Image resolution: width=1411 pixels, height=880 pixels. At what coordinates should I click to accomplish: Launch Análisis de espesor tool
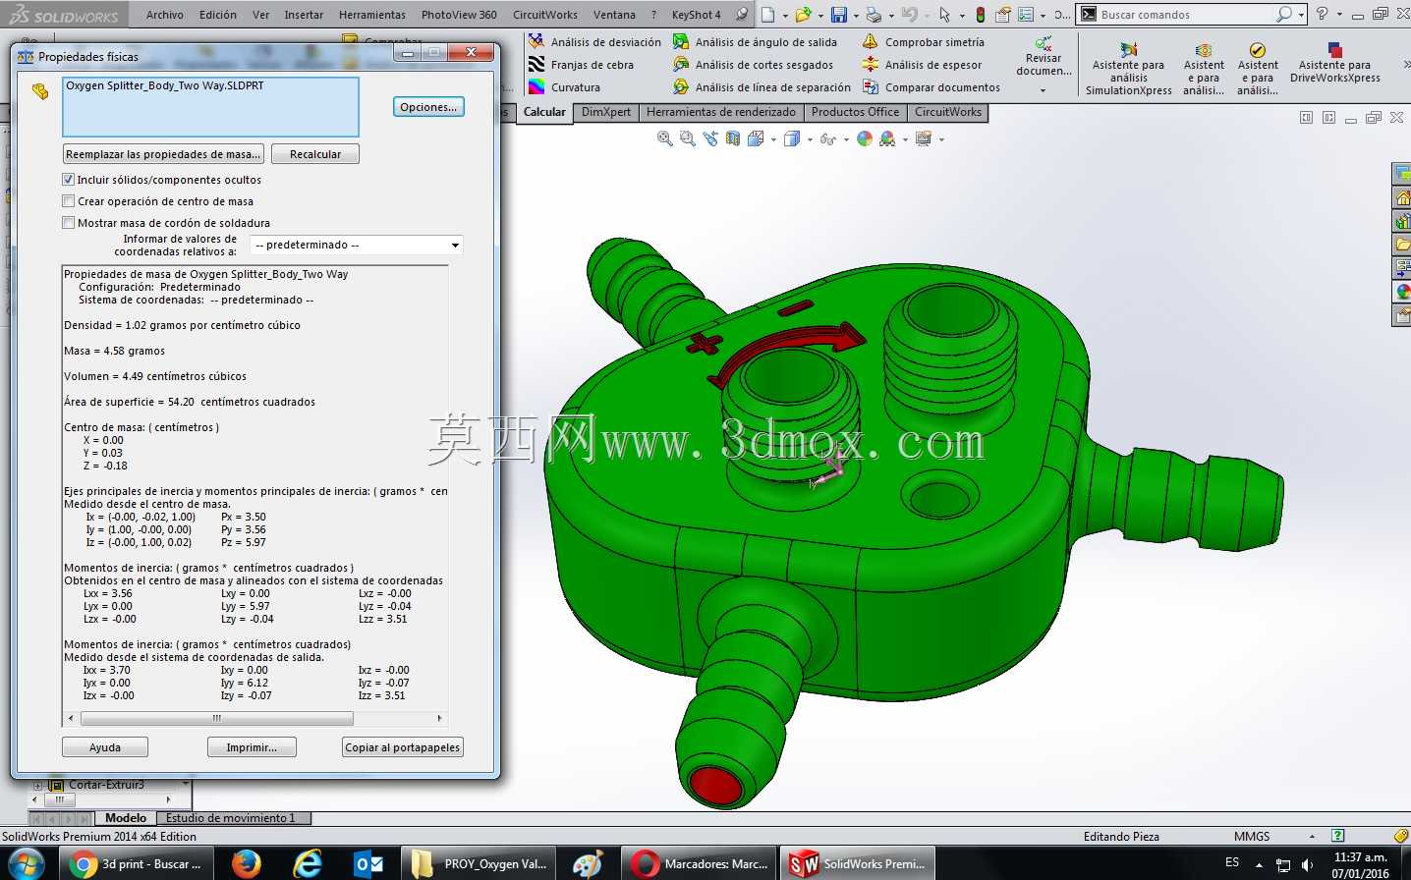click(922, 65)
